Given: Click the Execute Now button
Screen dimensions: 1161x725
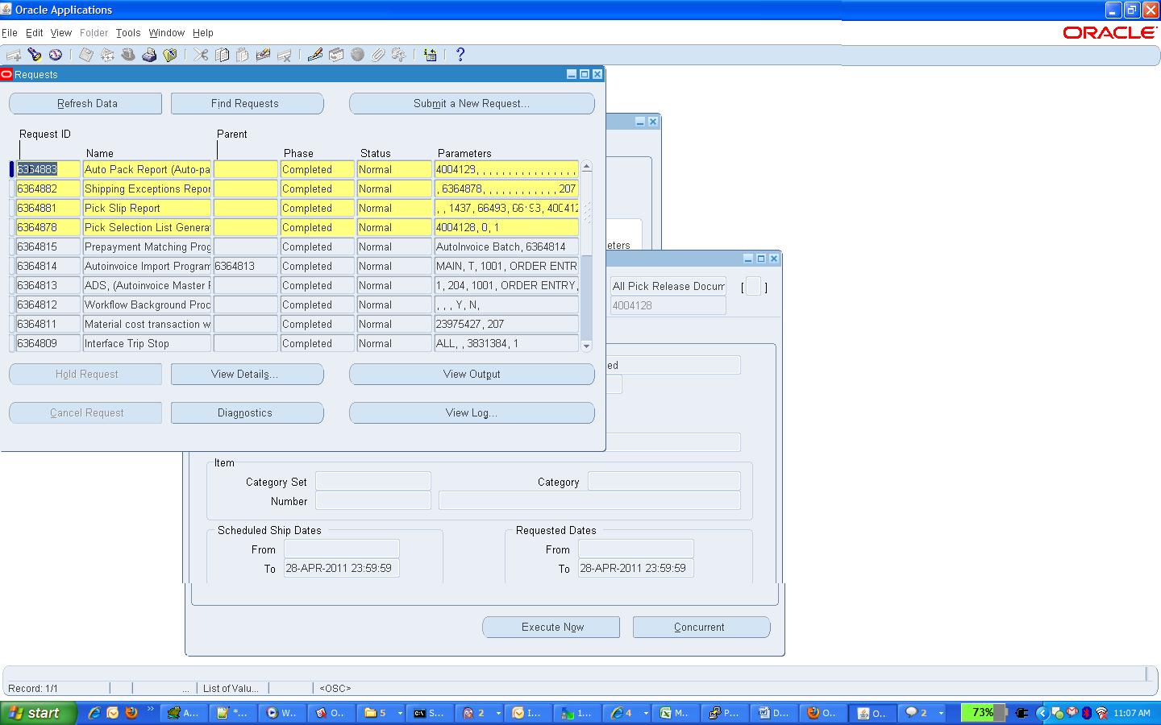Looking at the screenshot, I should (551, 627).
